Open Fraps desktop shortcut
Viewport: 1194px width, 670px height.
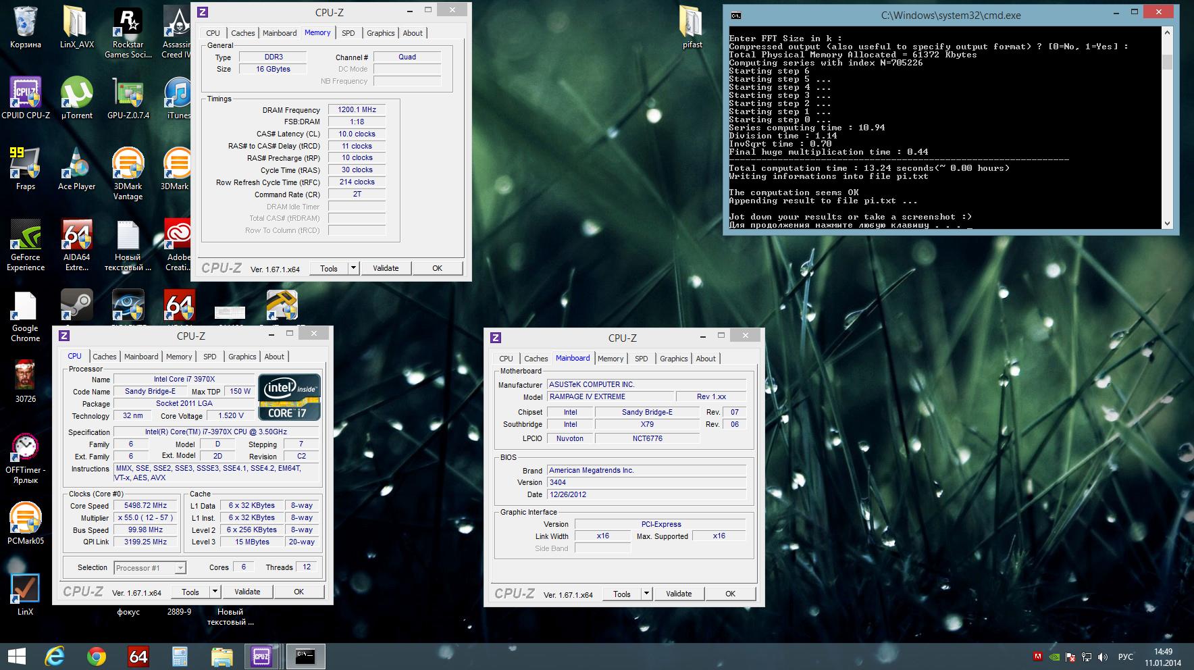pyautogui.click(x=26, y=169)
